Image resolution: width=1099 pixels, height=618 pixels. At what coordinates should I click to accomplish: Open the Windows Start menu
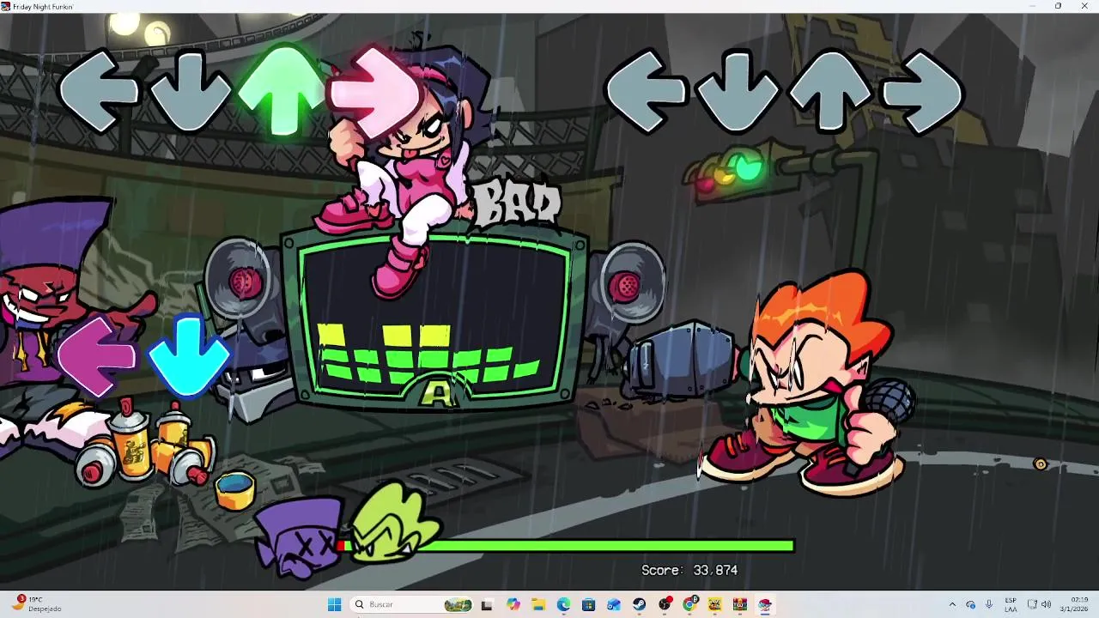coord(334,604)
